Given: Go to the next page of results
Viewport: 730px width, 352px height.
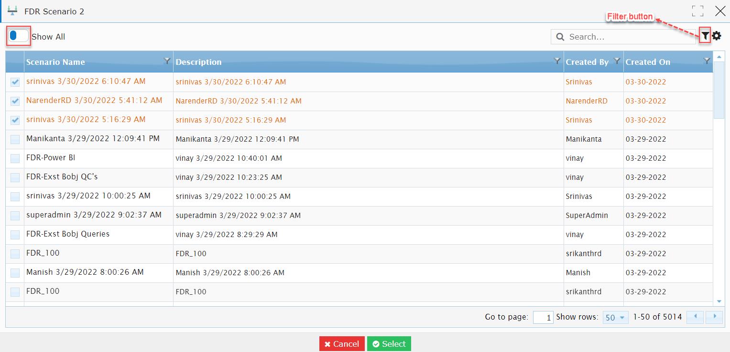Looking at the screenshot, I should click(x=715, y=317).
